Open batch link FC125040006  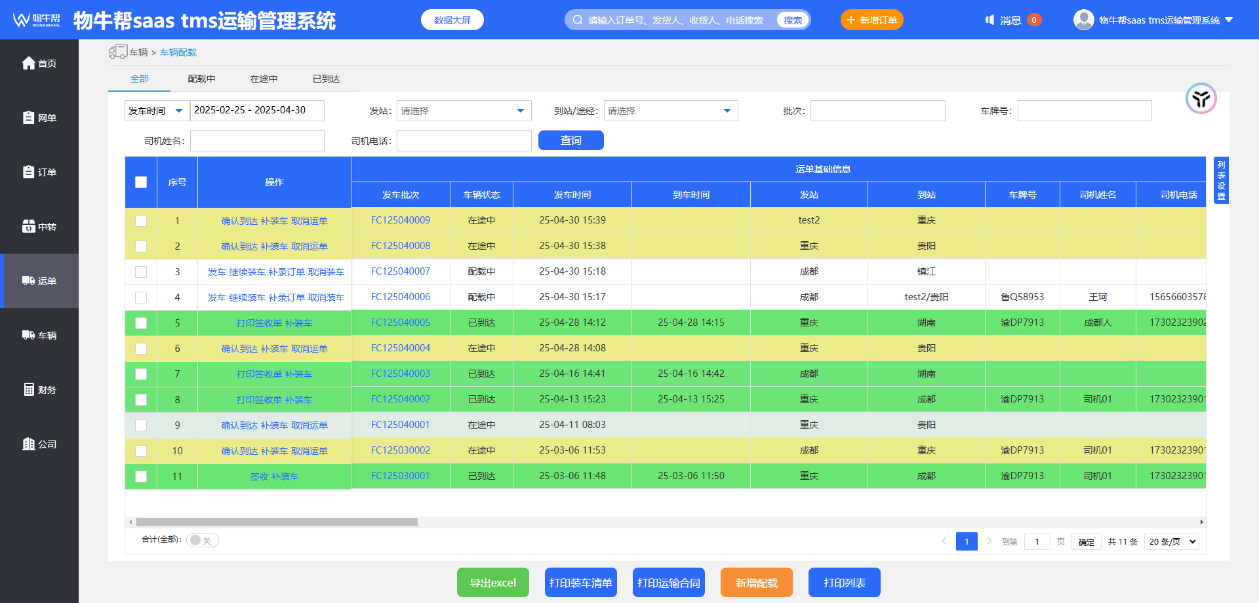click(401, 297)
